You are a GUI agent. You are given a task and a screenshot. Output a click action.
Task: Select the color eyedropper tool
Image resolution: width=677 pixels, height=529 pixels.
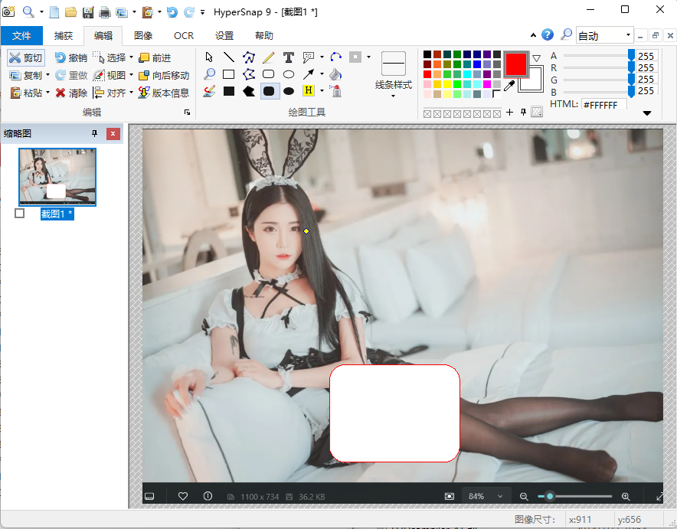coord(510,86)
